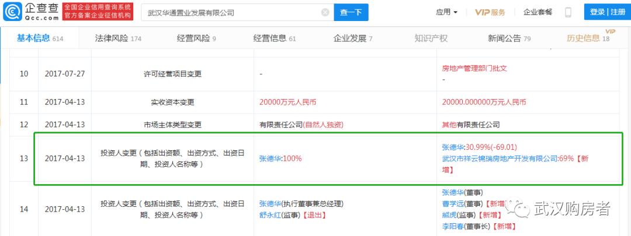The image size is (631, 236).
Task: Click the Qcc.com logo icon
Action: pos(12,12)
